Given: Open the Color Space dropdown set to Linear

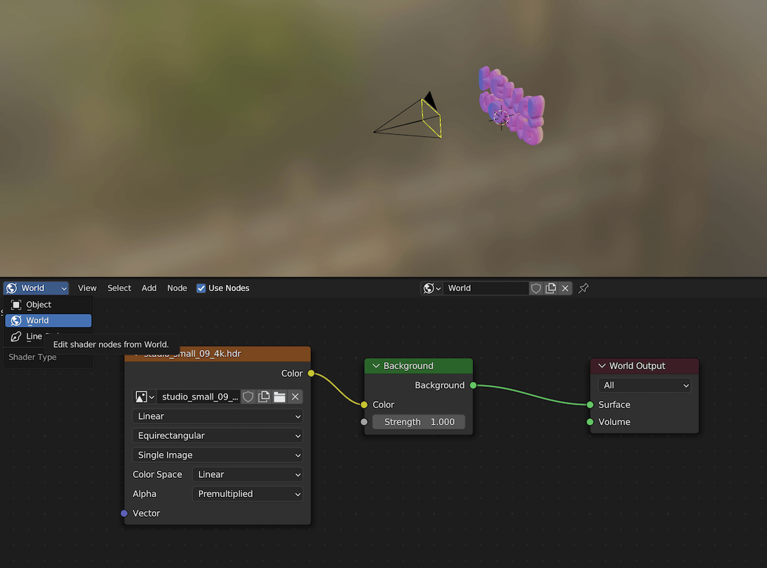Looking at the screenshot, I should (247, 474).
